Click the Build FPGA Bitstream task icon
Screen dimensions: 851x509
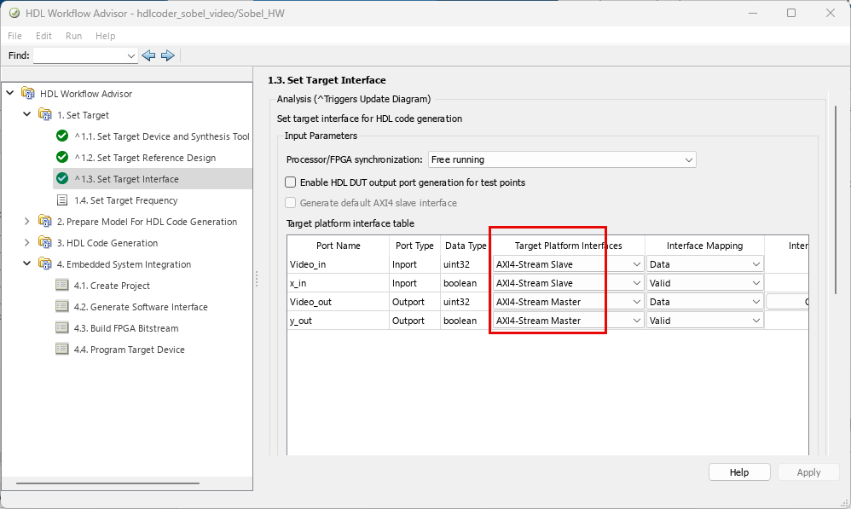click(61, 328)
